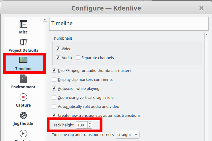Enable Display clip markers comments
Viewport: 212px width, 141px height.
click(x=54, y=79)
